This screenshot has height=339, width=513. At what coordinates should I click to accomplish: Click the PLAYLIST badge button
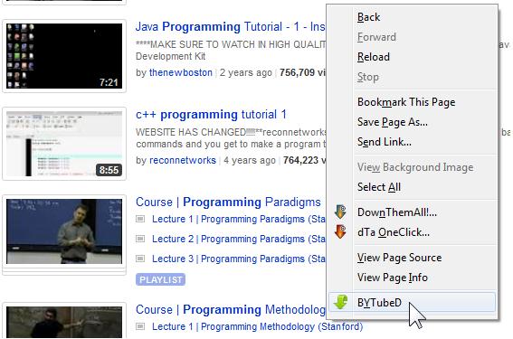pyautogui.click(x=160, y=279)
